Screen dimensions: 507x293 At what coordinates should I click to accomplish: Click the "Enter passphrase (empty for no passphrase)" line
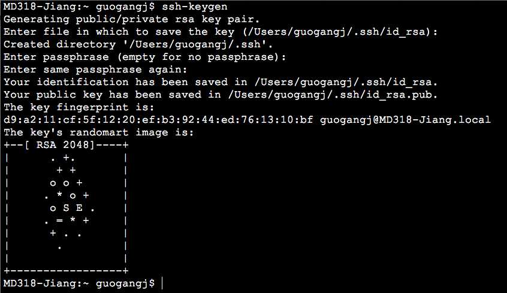pyautogui.click(x=144, y=57)
